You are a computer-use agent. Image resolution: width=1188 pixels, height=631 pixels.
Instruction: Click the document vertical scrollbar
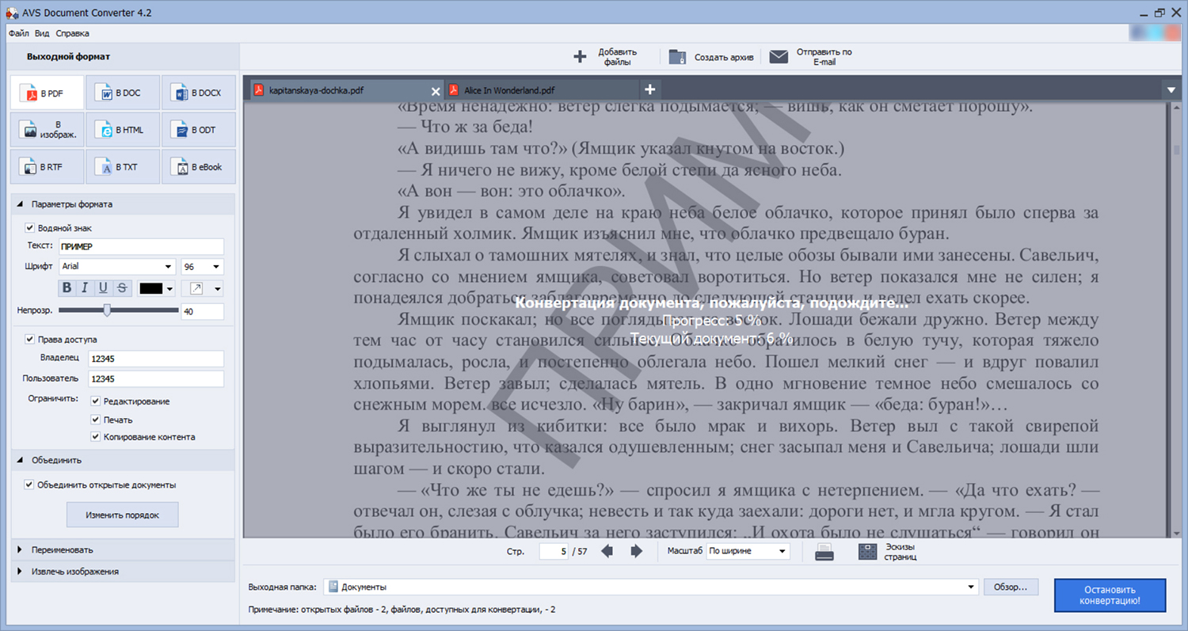1176,319
